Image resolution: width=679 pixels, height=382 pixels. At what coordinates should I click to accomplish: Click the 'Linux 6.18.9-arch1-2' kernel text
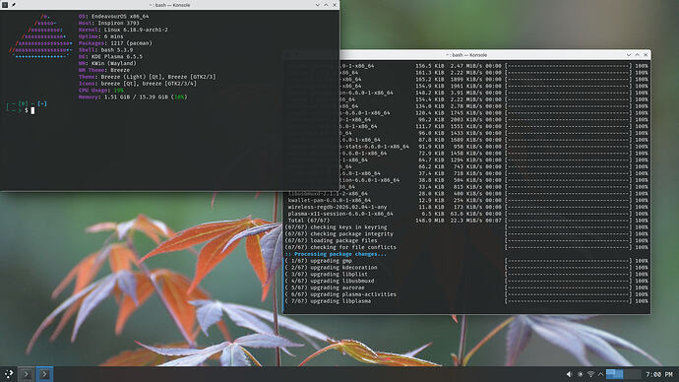tap(136, 30)
